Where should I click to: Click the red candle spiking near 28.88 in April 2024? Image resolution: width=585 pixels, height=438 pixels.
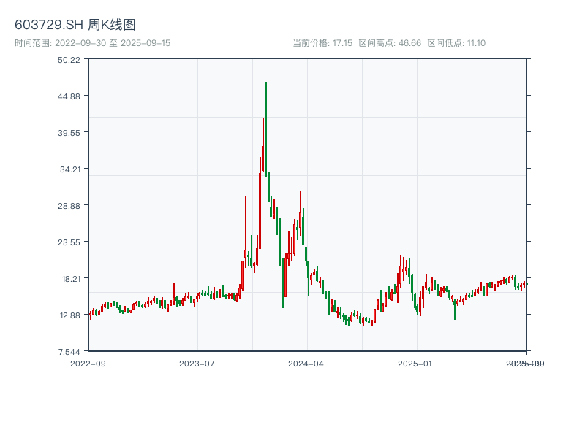tap(301, 212)
